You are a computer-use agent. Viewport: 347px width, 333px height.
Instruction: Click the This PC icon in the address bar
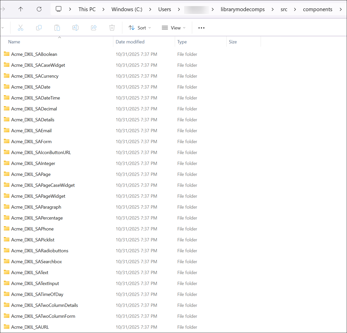58,9
